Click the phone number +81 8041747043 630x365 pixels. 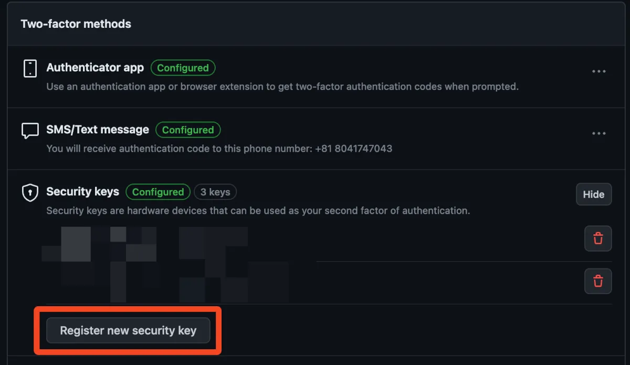353,149
